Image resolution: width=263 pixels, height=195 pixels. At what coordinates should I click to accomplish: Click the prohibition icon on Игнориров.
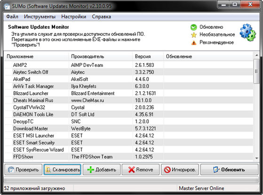tap(167, 170)
